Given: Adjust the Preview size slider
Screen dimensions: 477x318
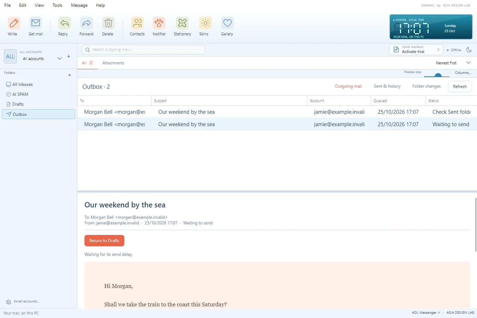Looking at the screenshot, I should click(437, 75).
